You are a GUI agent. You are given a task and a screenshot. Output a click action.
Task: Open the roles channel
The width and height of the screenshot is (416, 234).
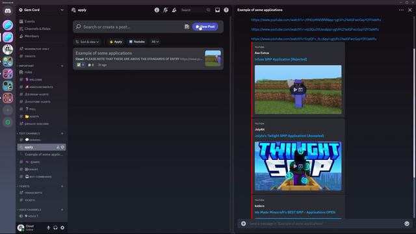pyautogui.click(x=42, y=72)
